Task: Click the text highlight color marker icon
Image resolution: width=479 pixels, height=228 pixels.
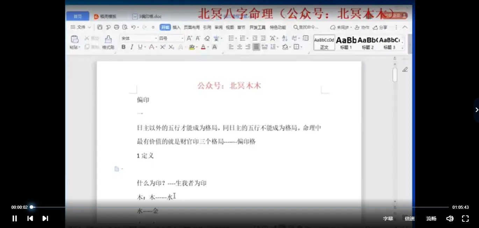Action: coord(192,47)
